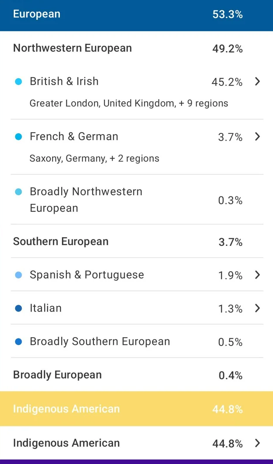This screenshot has width=273, height=464.
Task: Select the yellow Indigenous American header row
Action: coord(136,409)
